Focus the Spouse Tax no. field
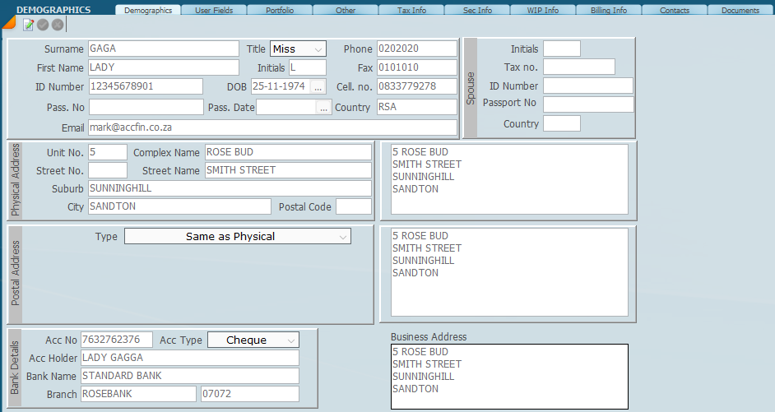 (578, 67)
